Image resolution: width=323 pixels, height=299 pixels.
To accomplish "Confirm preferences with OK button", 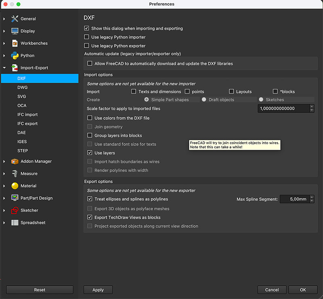I will (x=303, y=290).
